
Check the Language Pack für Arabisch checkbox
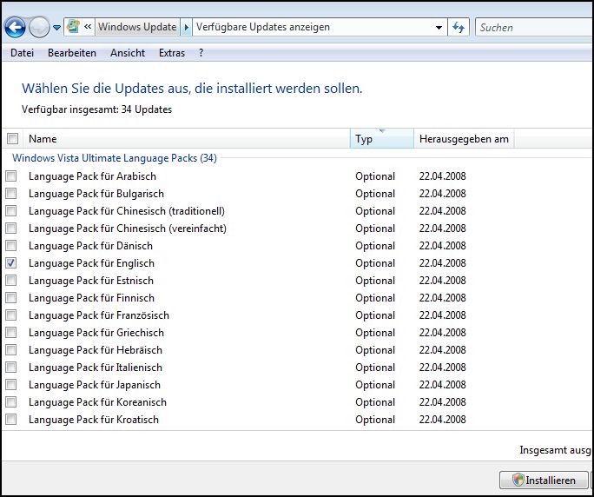pos(11,176)
